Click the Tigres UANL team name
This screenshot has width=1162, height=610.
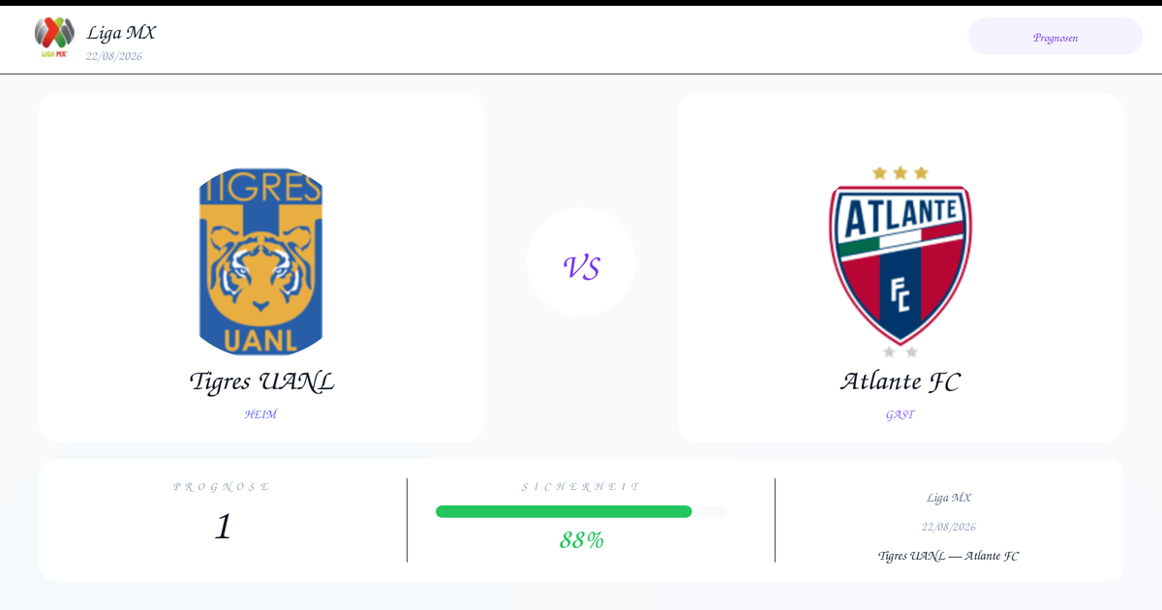coord(261,381)
